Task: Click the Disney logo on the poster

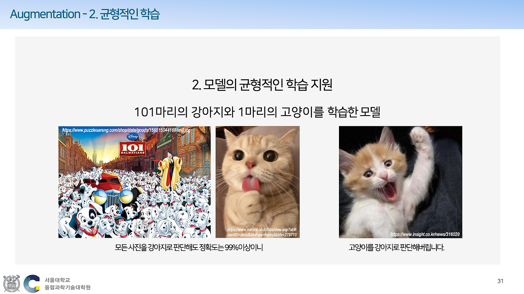Action: (x=132, y=137)
